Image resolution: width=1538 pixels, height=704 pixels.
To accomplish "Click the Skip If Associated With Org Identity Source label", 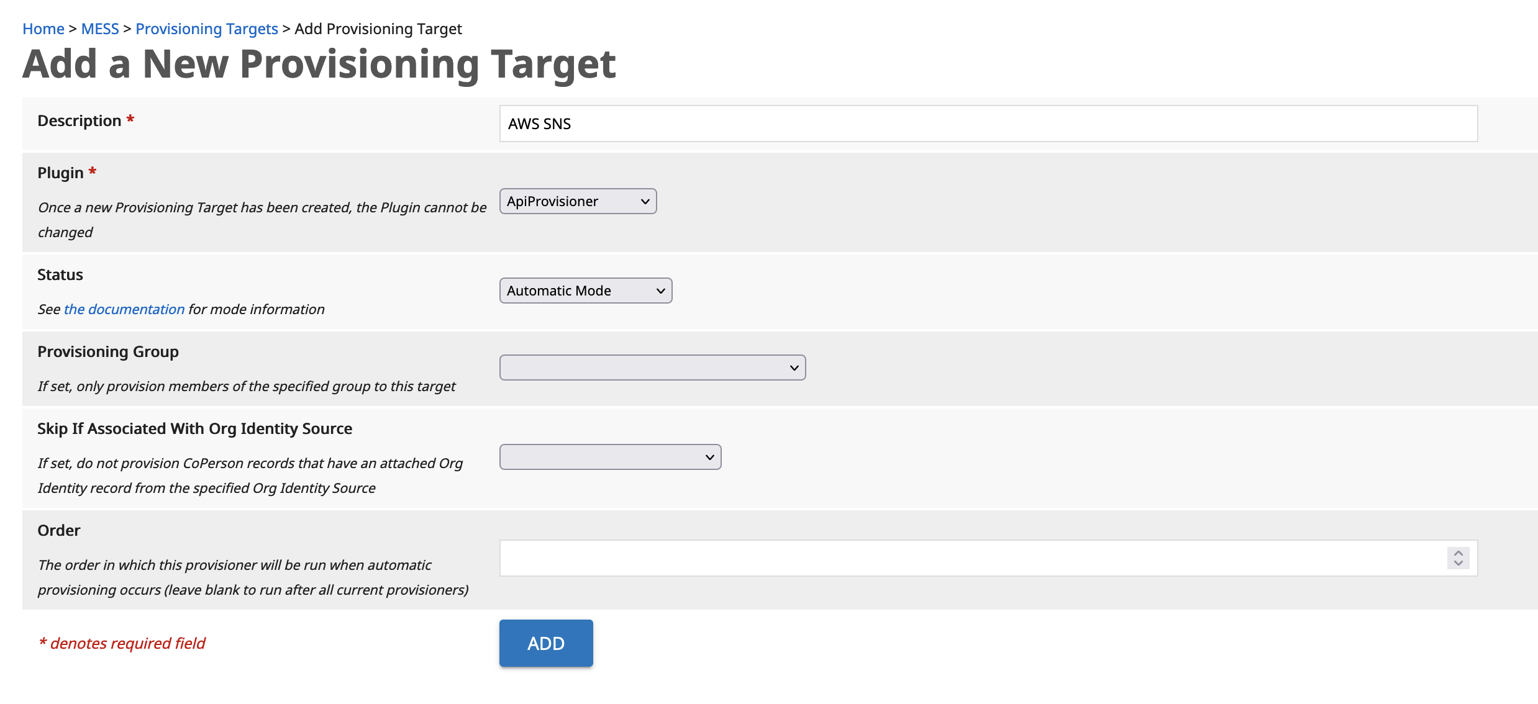I will (194, 428).
